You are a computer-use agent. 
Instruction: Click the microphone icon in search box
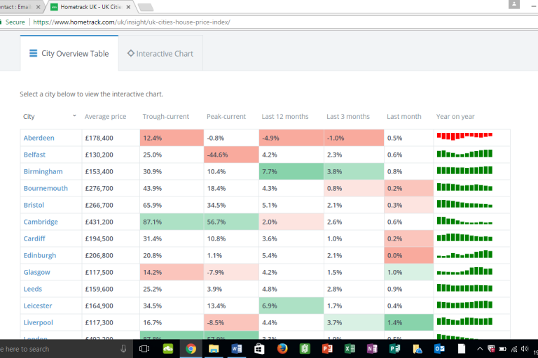pos(123,348)
